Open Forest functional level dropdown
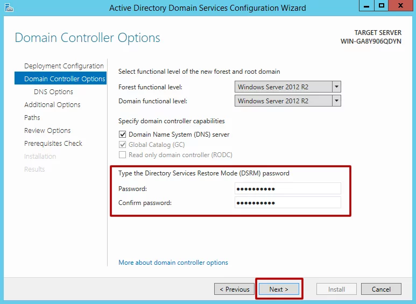This screenshot has height=304, width=416. pos(336,87)
